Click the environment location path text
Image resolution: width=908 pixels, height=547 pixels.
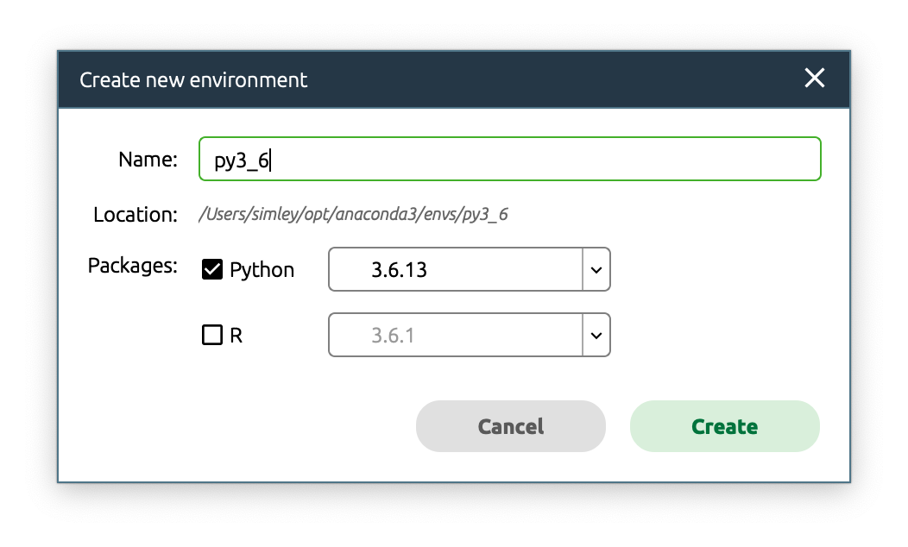[353, 214]
